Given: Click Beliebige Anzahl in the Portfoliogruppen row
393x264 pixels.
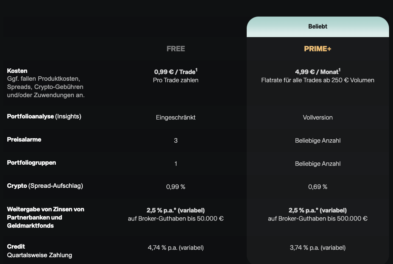Looking at the screenshot, I should (x=318, y=164).
